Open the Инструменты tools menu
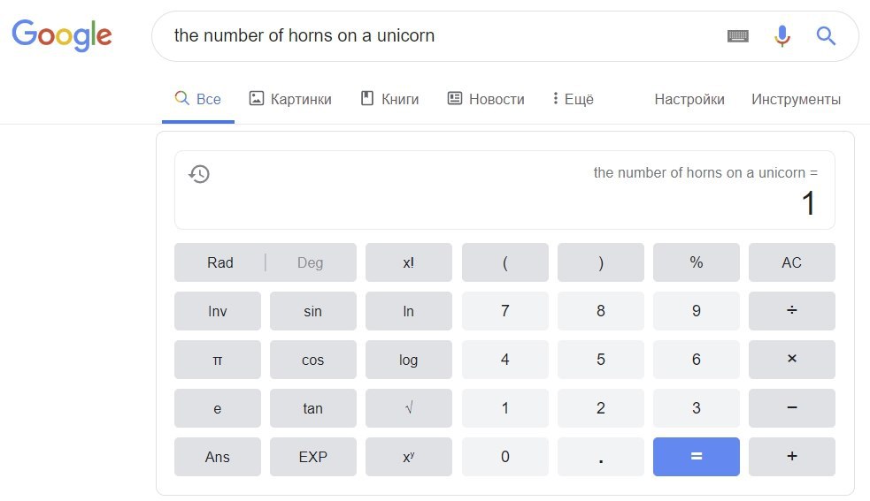Screen dimensions: 870x501 pos(796,99)
